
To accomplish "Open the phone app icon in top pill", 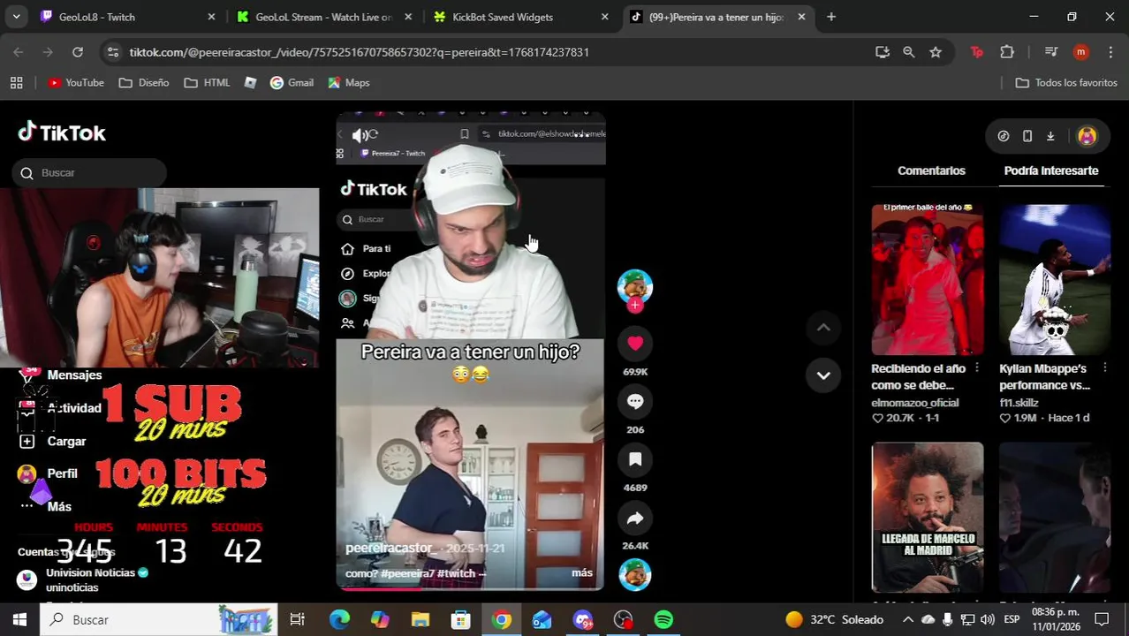I will point(1027,136).
